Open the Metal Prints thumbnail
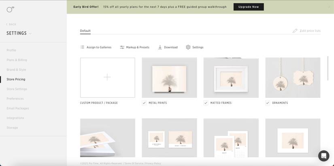The width and height of the screenshot is (334, 166). (x=169, y=78)
